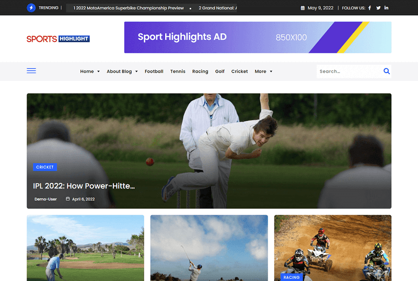Click the calendar icon beside May 9, 2022
This screenshot has height=281, width=418.
[303, 8]
